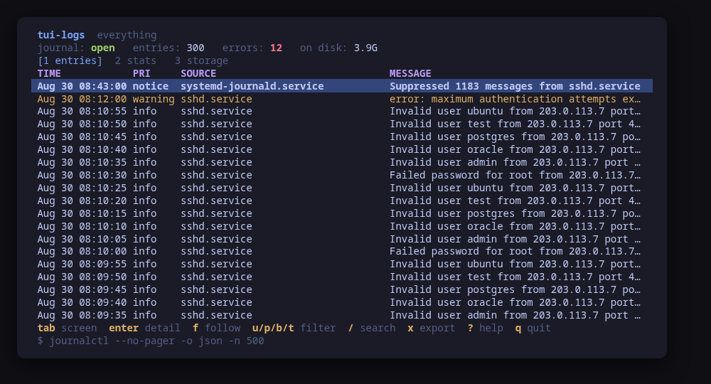711x384 pixels.
Task: Click the PRI column header
Action: [x=141, y=73]
